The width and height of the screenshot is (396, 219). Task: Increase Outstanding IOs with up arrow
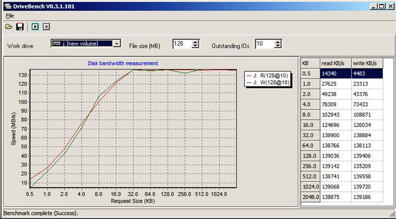coord(278,42)
